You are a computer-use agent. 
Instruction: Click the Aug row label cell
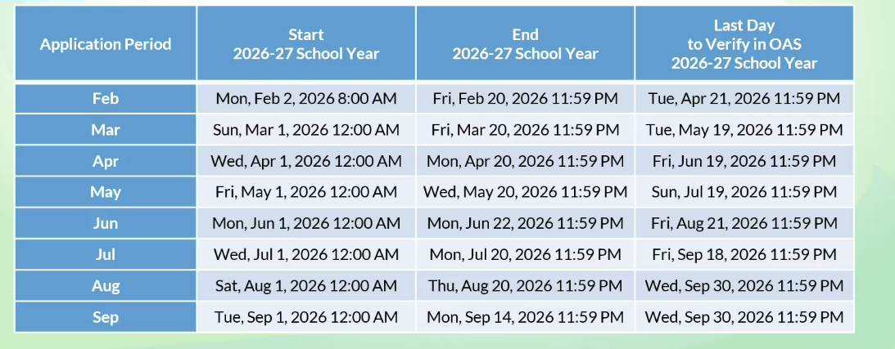point(106,285)
